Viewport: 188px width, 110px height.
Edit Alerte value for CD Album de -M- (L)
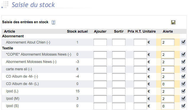(168, 84)
